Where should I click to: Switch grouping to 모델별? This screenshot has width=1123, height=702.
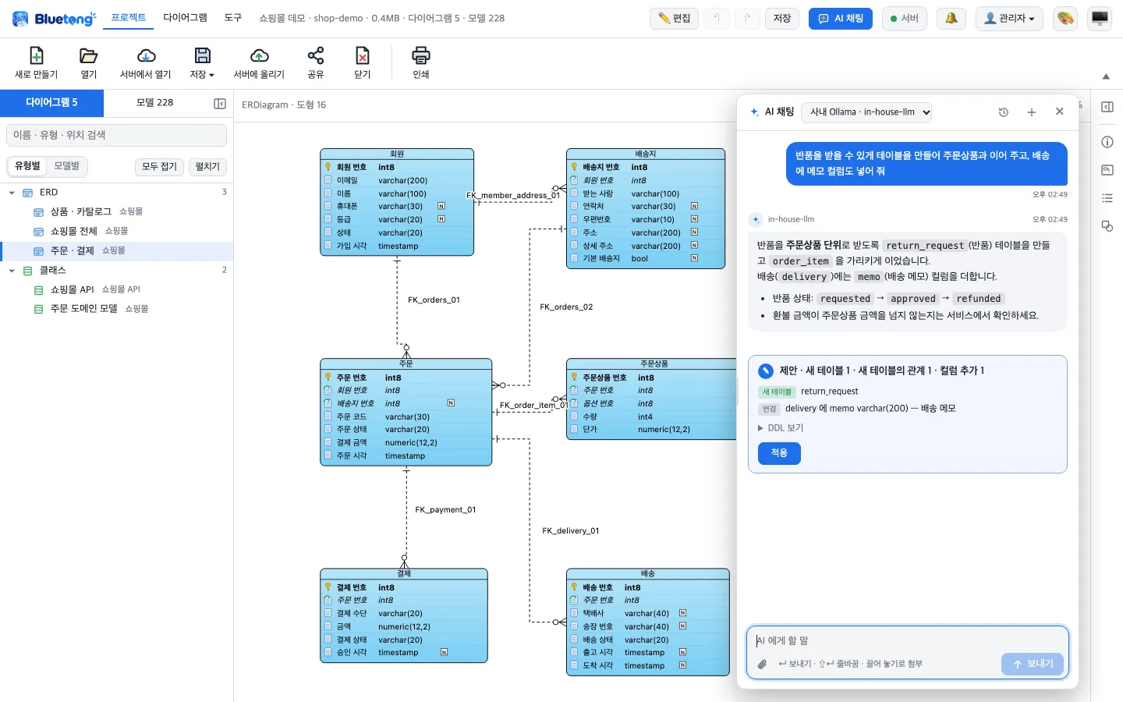coord(67,166)
